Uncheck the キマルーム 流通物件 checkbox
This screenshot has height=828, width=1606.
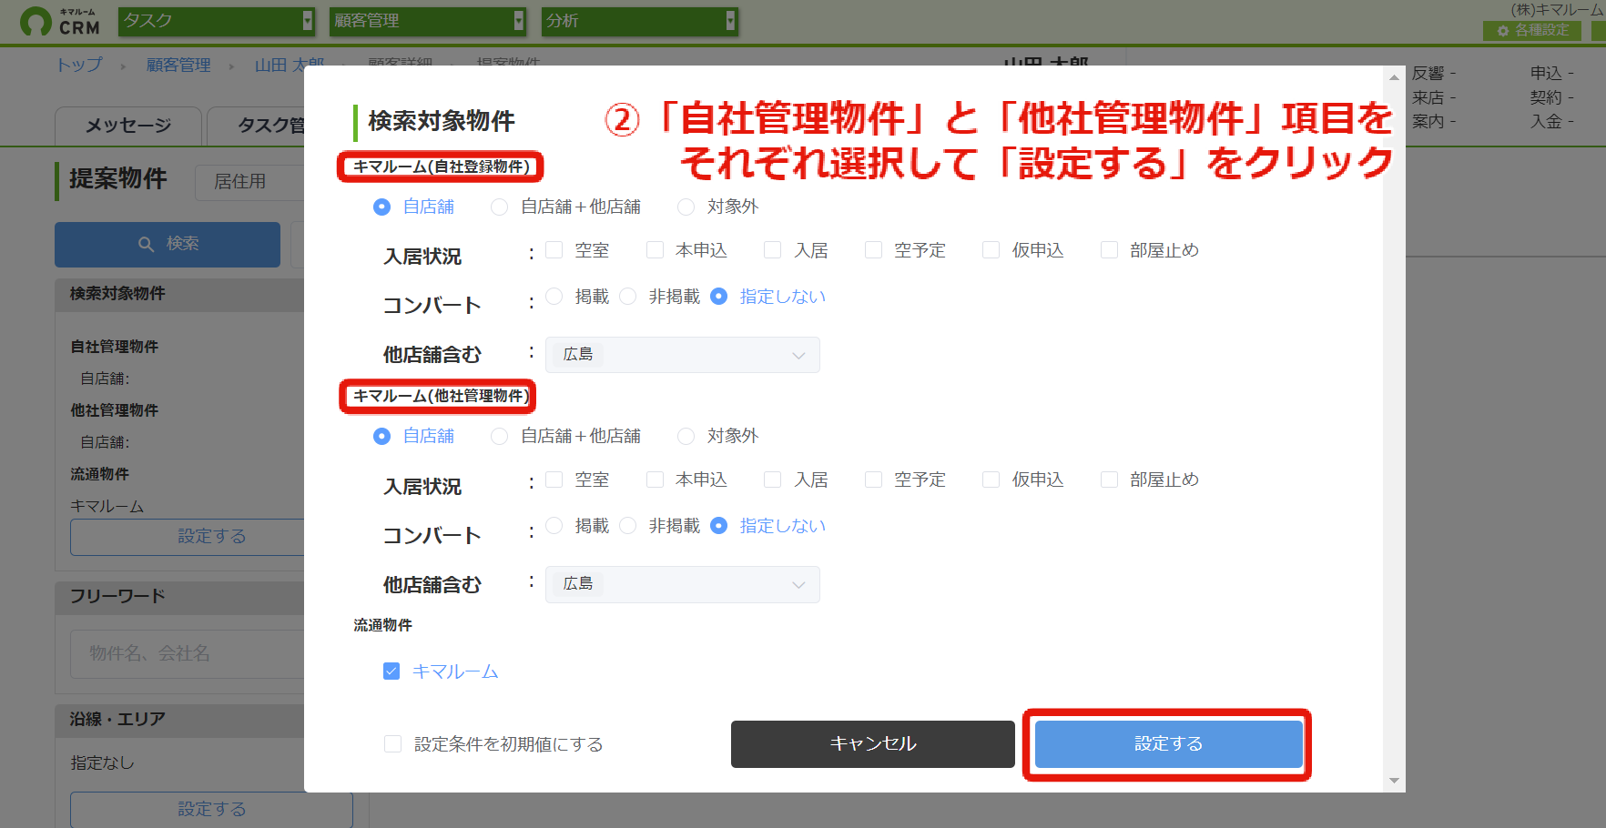tap(391, 671)
